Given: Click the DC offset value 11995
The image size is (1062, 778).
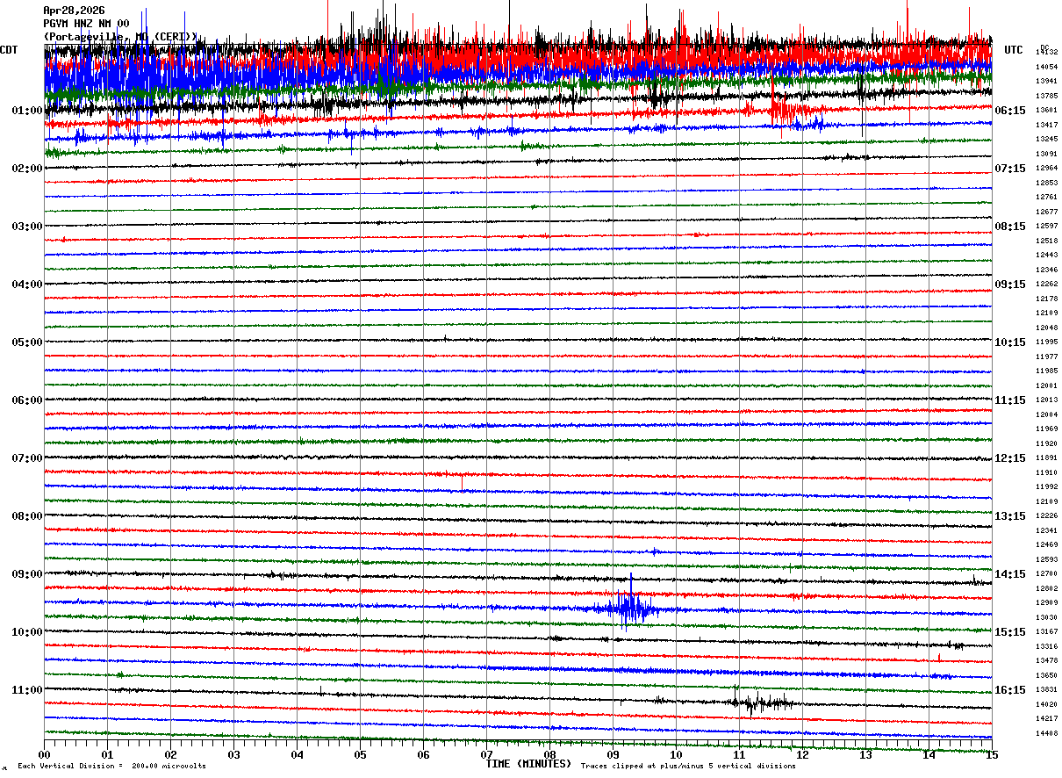Looking at the screenshot, I should 1046,342.
